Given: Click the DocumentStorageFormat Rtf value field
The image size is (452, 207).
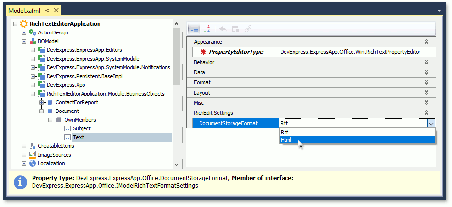Looking at the screenshot, I should click(x=353, y=123).
